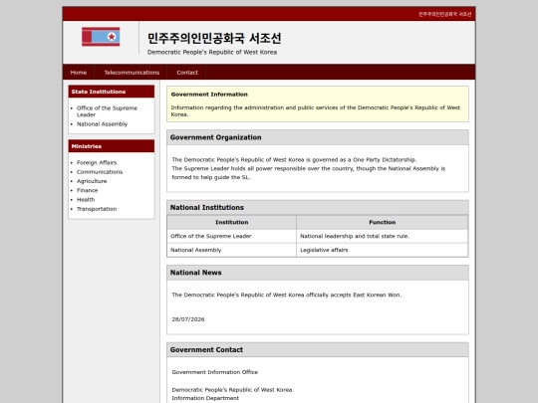
Task: Open National Assembly sidebar link
Action: 102,124
